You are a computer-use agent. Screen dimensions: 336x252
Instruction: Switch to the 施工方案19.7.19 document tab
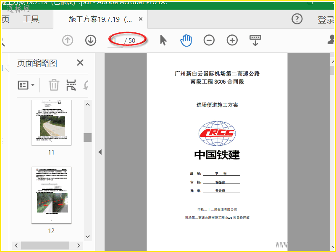click(x=100, y=19)
